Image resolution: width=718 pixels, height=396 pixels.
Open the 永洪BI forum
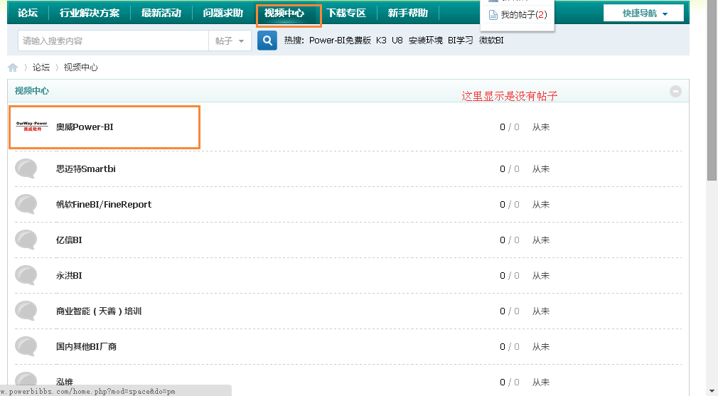click(69, 276)
